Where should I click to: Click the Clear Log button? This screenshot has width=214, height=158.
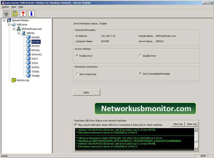pyautogui.click(x=192, y=124)
